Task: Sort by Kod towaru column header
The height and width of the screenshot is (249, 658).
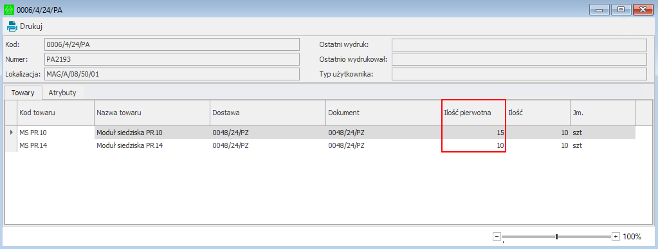Action: [x=55, y=113]
